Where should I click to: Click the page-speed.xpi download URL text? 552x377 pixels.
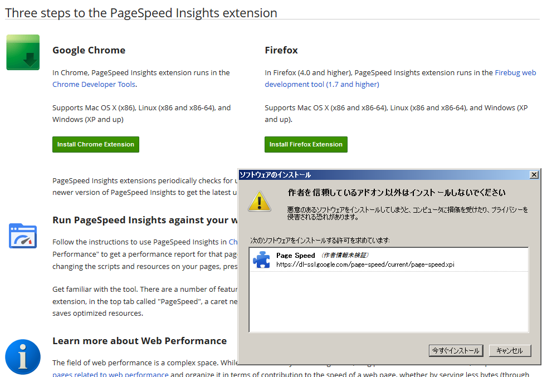[365, 265]
